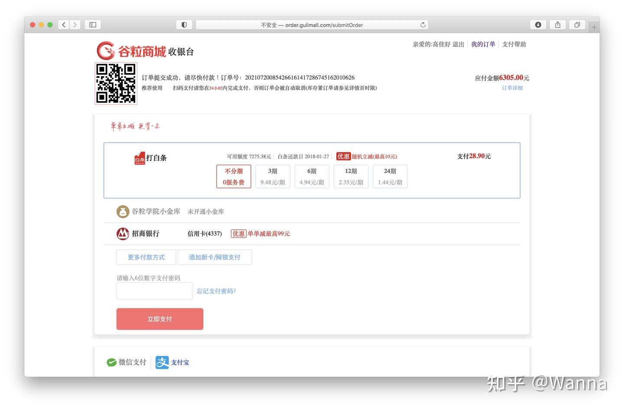The width and height of the screenshot is (624, 409).
Task: Open 订单详细 link
Action: 512,88
